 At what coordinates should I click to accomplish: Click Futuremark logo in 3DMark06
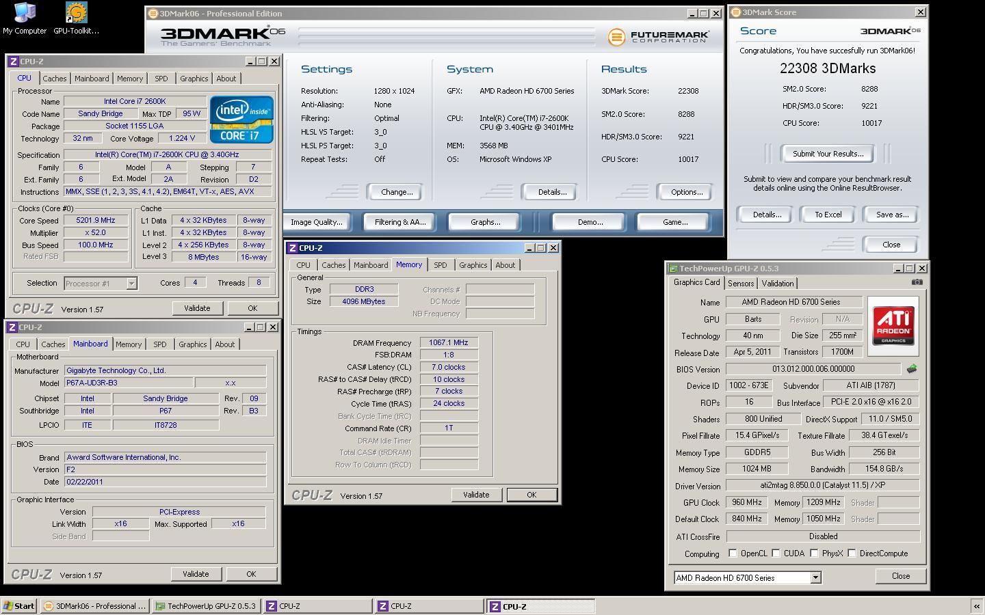(658, 37)
